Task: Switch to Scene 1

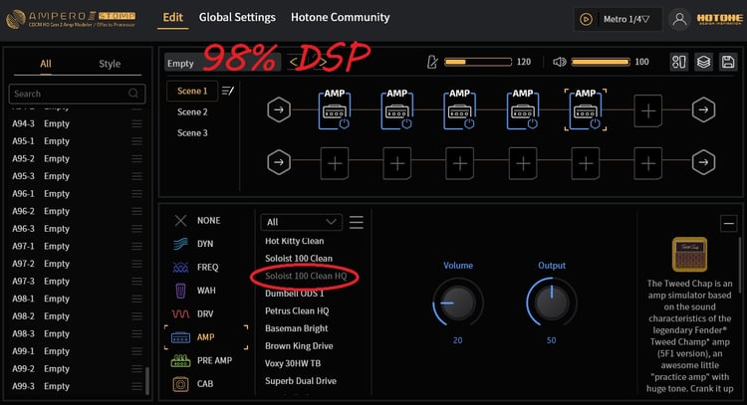Action: click(x=192, y=91)
